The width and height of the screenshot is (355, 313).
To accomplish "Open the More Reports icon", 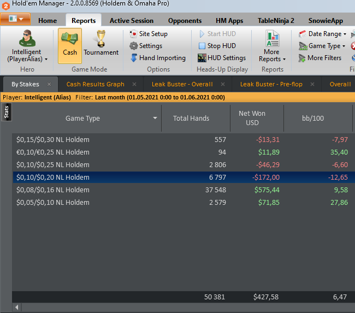I will click(273, 38).
